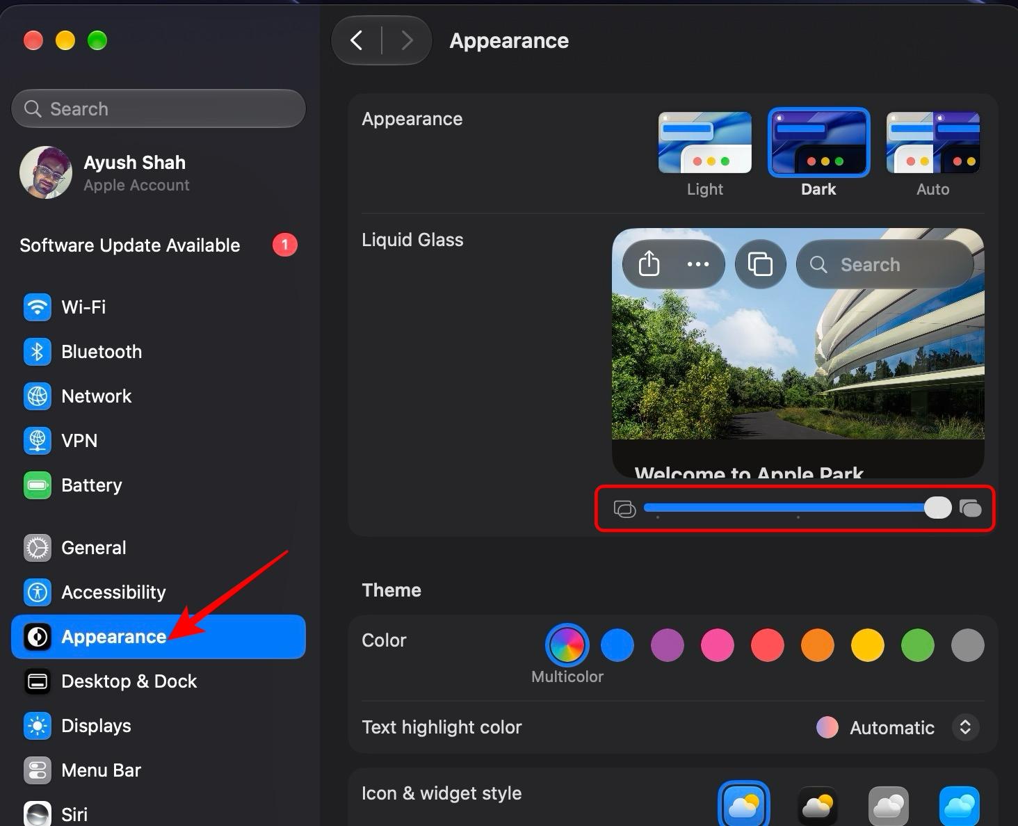Screen dimensions: 1018x826
Task: Click the Siri icon in the sidebar
Action: coord(38,813)
